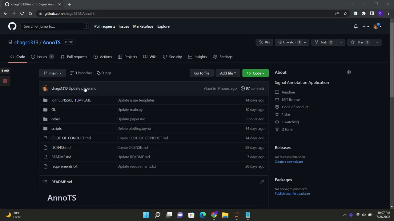Bookmark this page with the star icon
The width and height of the screenshot is (394, 221).
click(x=345, y=14)
